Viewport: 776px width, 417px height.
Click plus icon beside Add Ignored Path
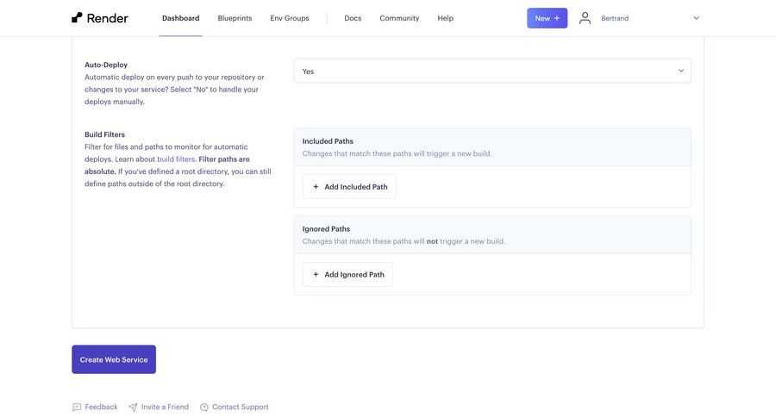(x=316, y=275)
